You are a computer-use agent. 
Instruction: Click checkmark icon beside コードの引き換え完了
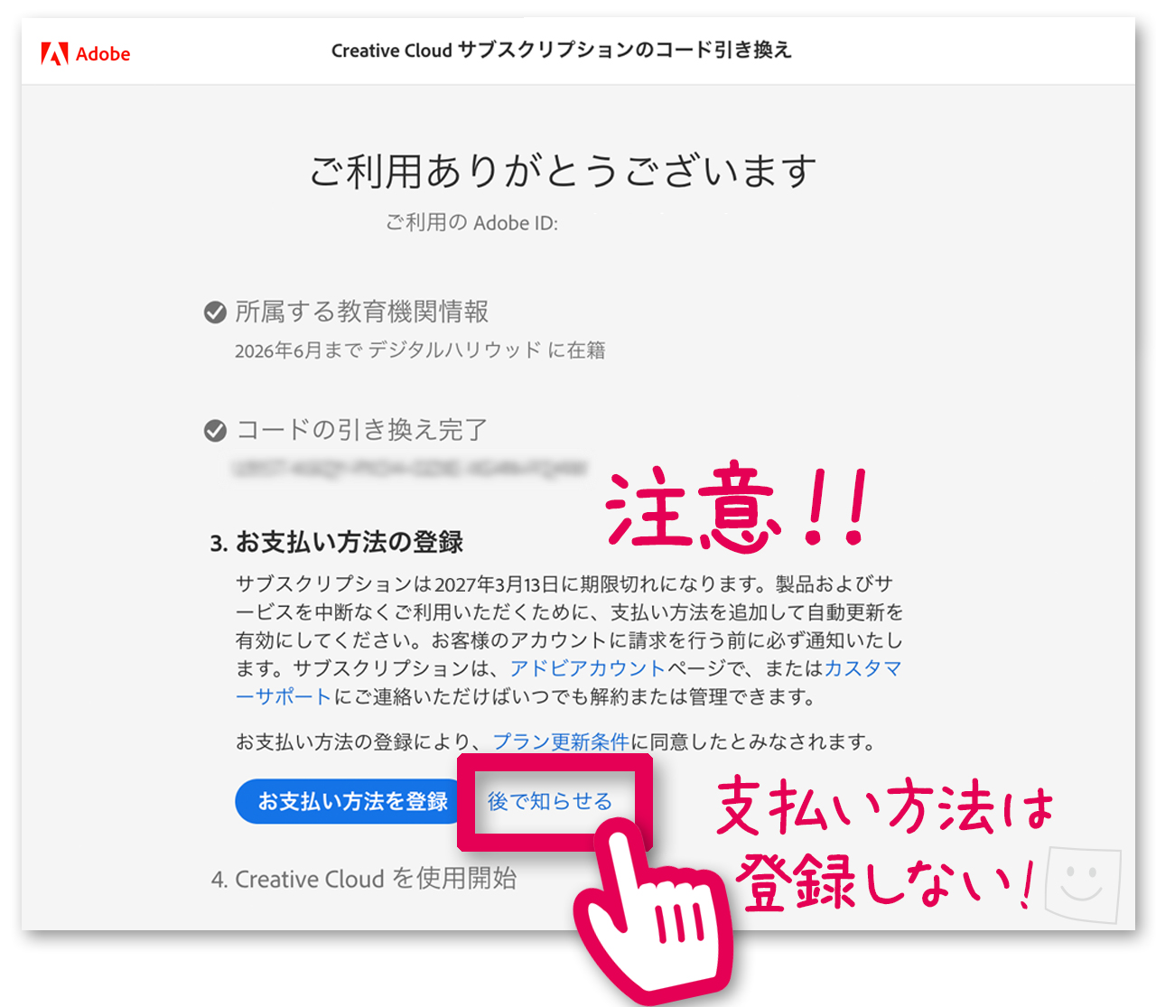coord(215,431)
